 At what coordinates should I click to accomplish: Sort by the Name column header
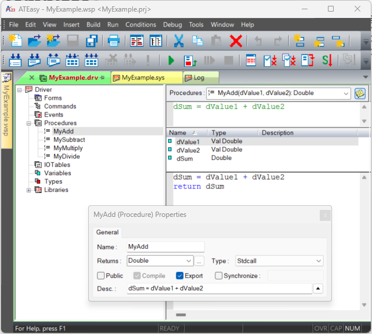pos(187,133)
